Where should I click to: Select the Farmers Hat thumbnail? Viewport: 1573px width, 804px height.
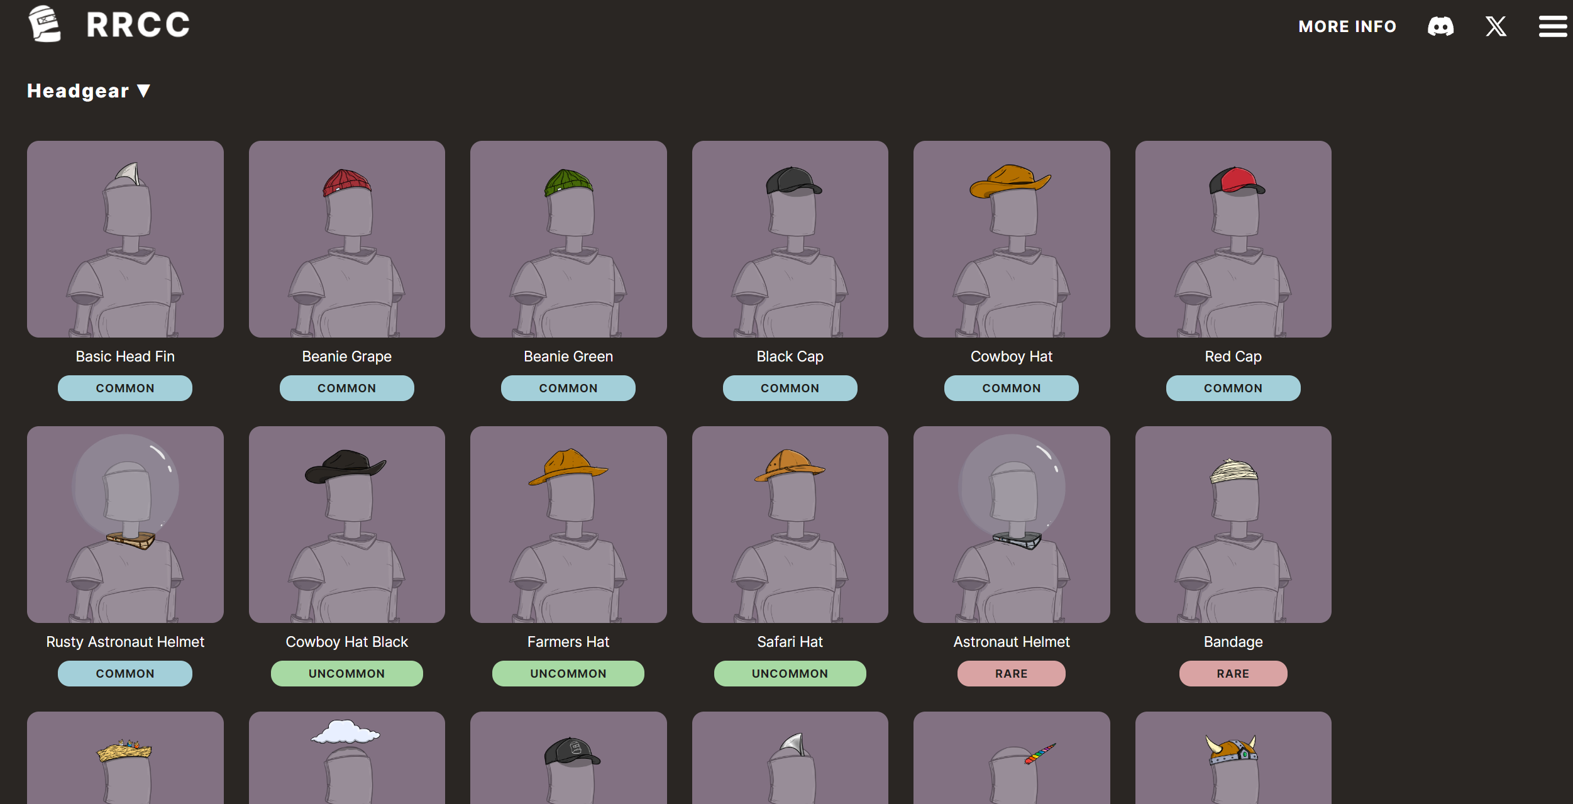[568, 524]
